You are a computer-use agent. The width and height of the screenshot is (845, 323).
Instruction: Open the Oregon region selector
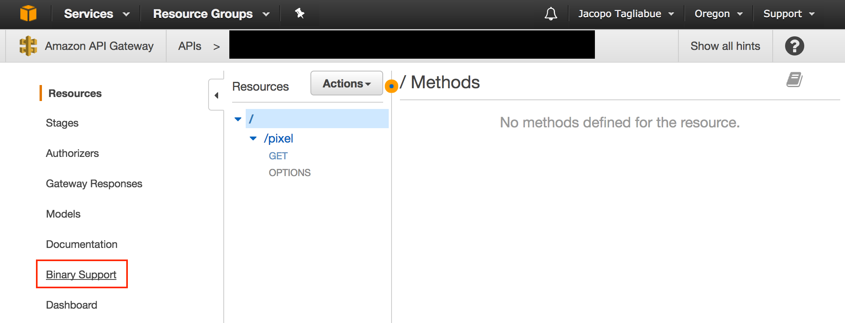click(x=718, y=14)
